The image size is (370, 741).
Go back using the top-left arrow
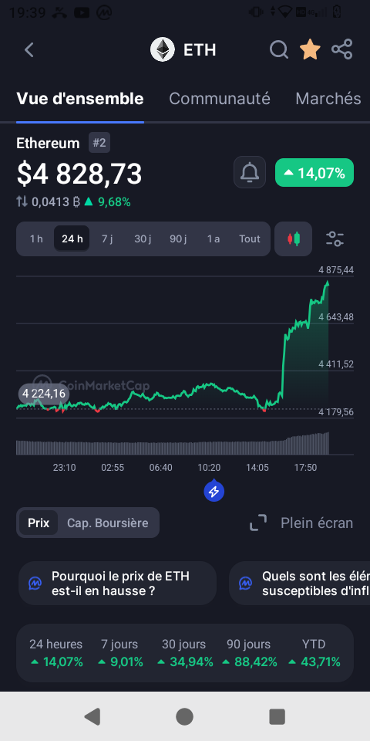tap(29, 49)
